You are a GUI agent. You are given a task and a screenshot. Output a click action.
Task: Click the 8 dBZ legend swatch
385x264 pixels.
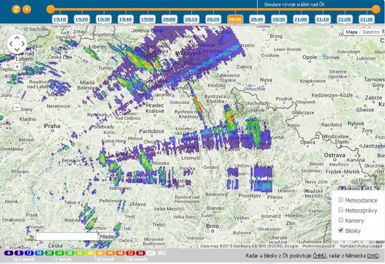coord(19,253)
